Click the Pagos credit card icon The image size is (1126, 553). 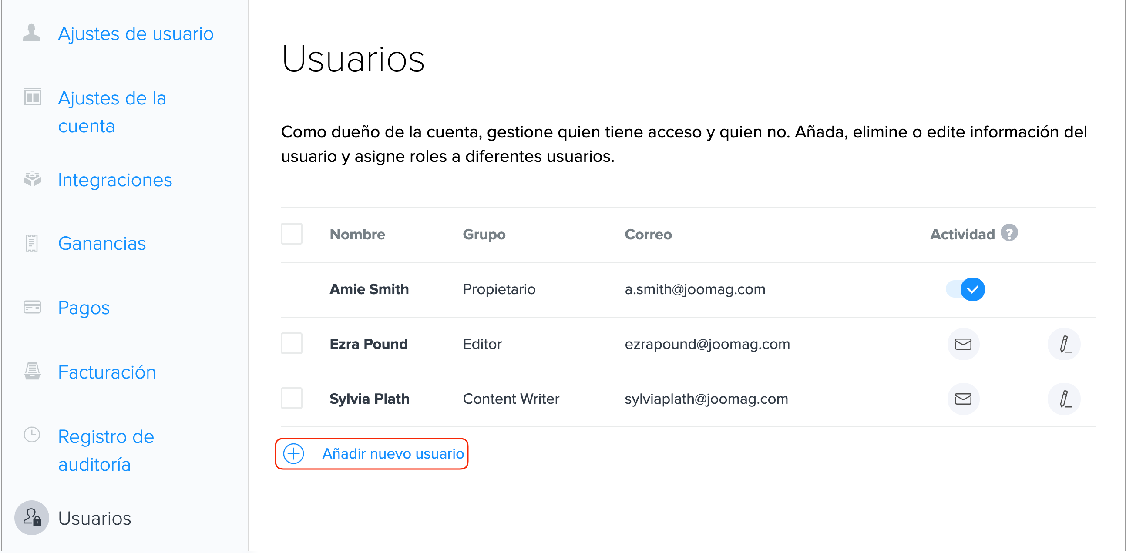(32, 307)
